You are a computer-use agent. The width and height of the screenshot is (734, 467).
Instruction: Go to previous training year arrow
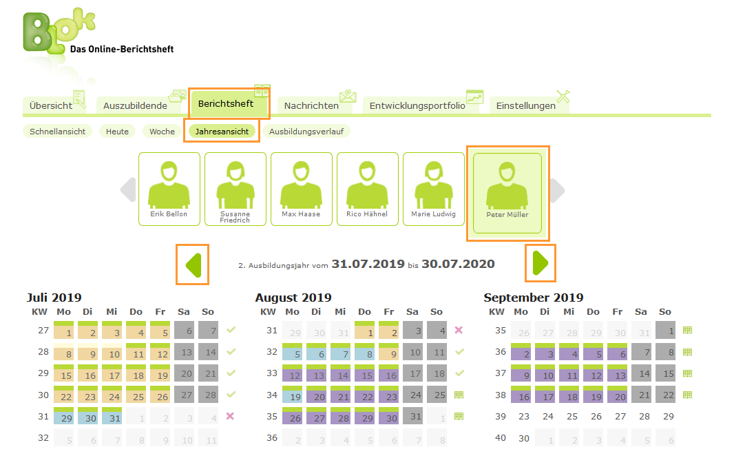click(193, 264)
